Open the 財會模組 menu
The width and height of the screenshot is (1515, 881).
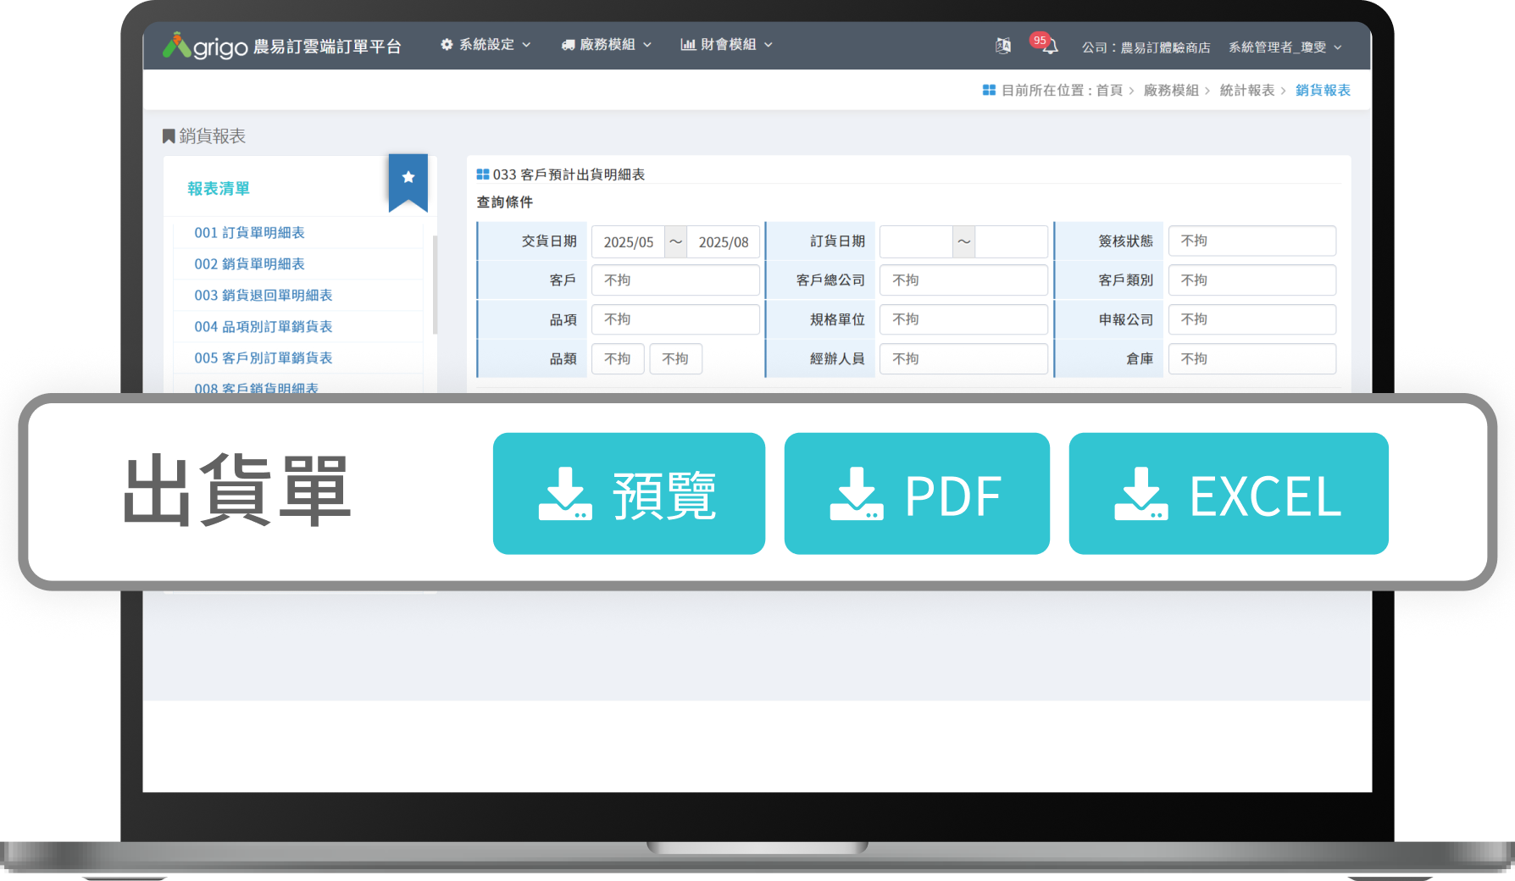tap(727, 45)
